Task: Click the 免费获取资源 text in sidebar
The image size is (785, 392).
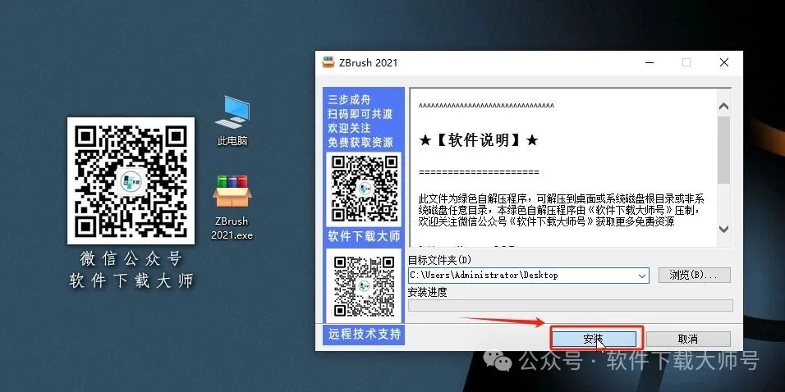Action: (x=360, y=143)
